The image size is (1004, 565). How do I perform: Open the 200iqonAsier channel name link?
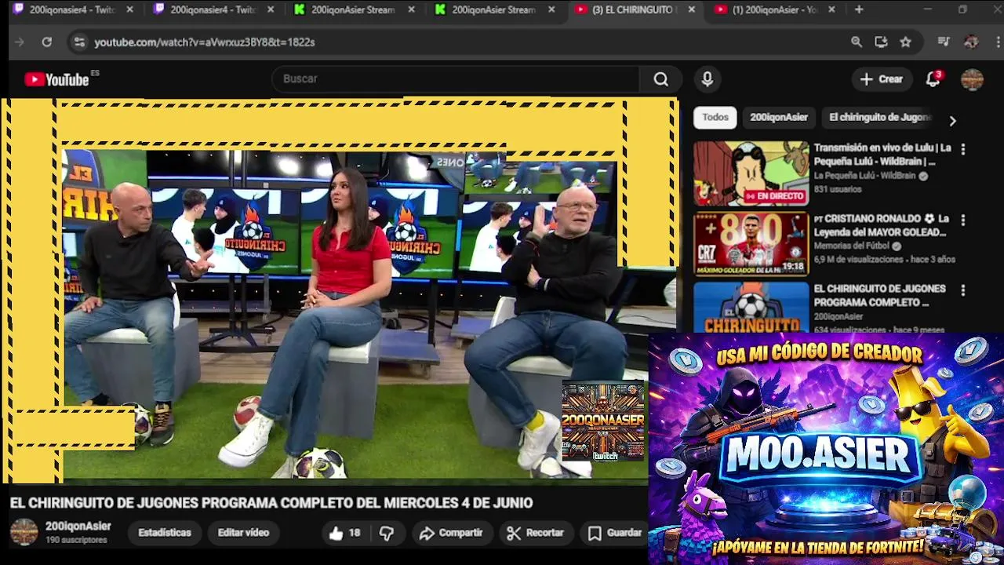[78, 527]
